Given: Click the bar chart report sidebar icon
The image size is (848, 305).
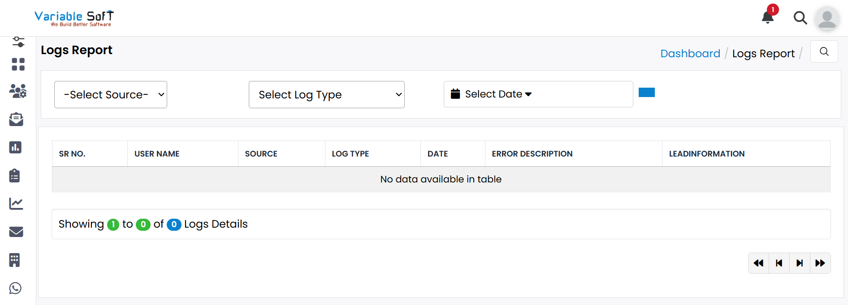Looking at the screenshot, I should pos(16,148).
